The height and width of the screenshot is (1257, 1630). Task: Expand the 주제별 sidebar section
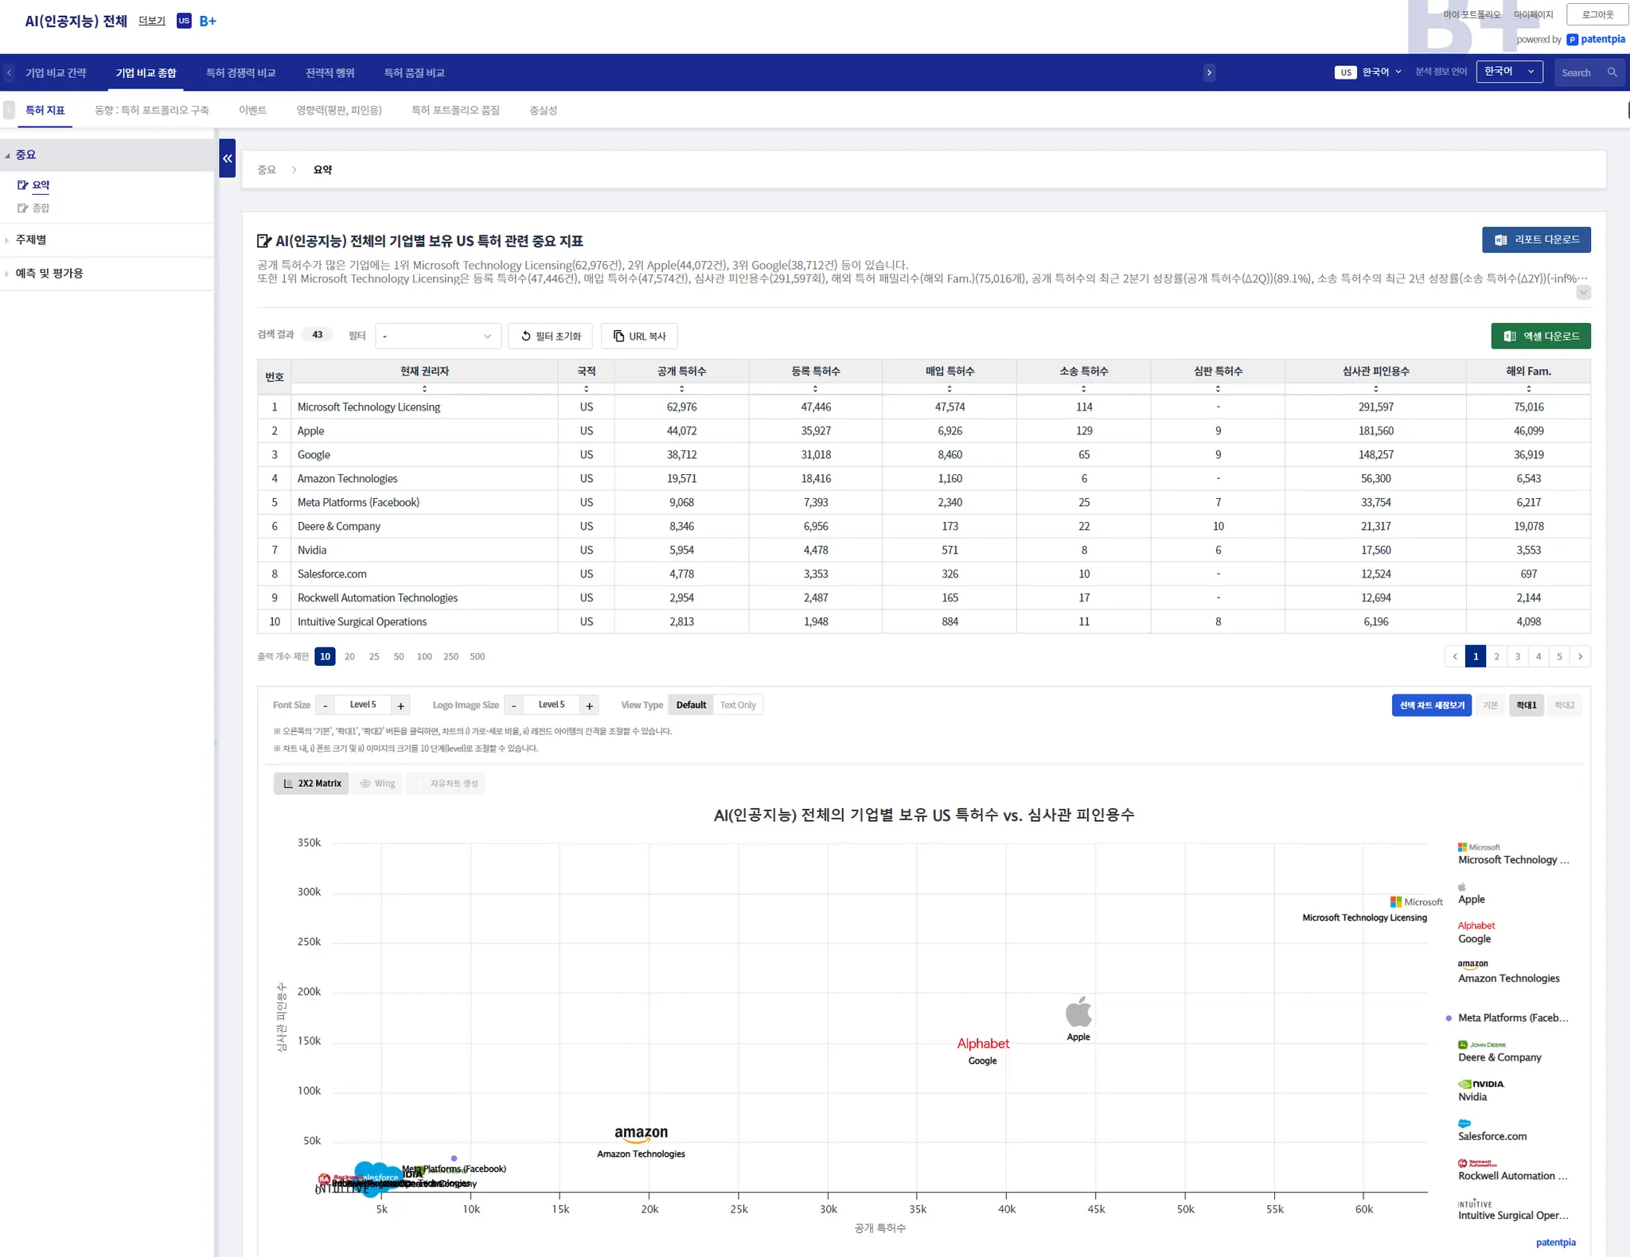coord(32,239)
